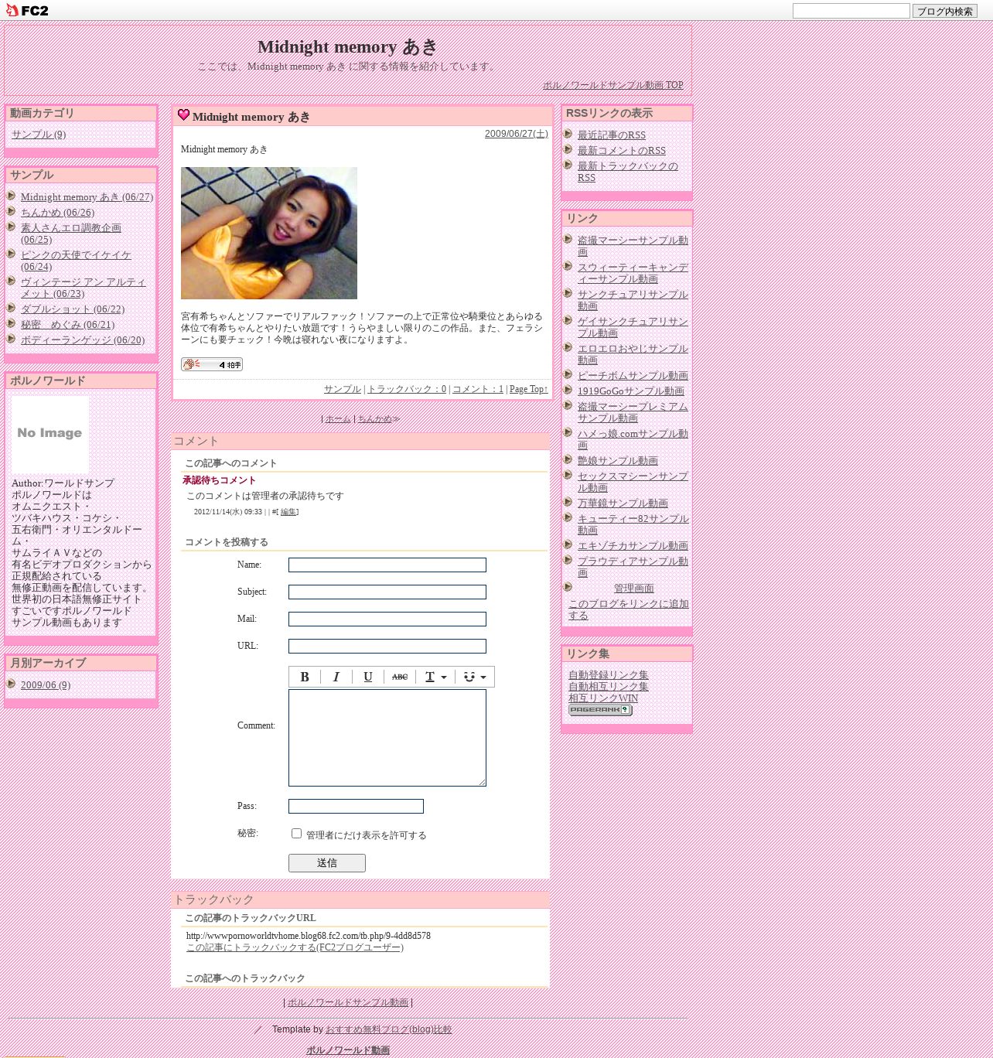Image resolution: width=993 pixels, height=1058 pixels.
Task: Click the 拍手 clap button
Action: (x=212, y=364)
